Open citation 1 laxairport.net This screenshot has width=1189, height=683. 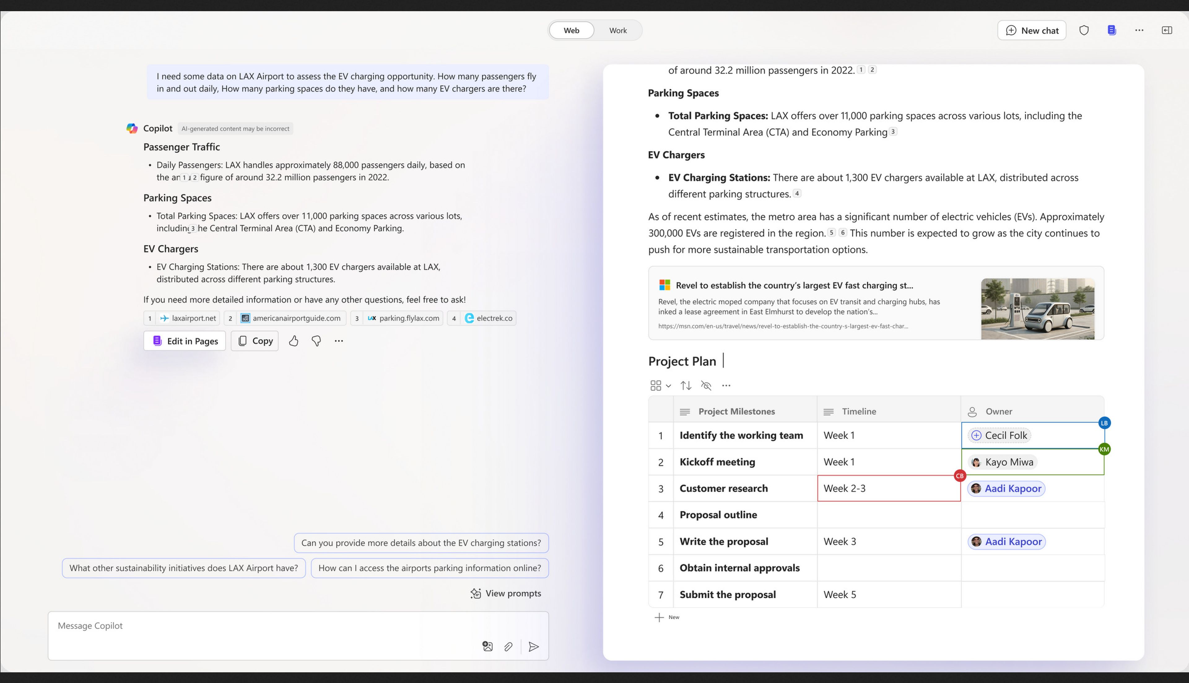[181, 318]
